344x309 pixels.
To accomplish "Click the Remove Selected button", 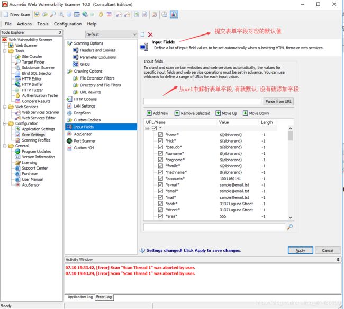I will point(192,113).
